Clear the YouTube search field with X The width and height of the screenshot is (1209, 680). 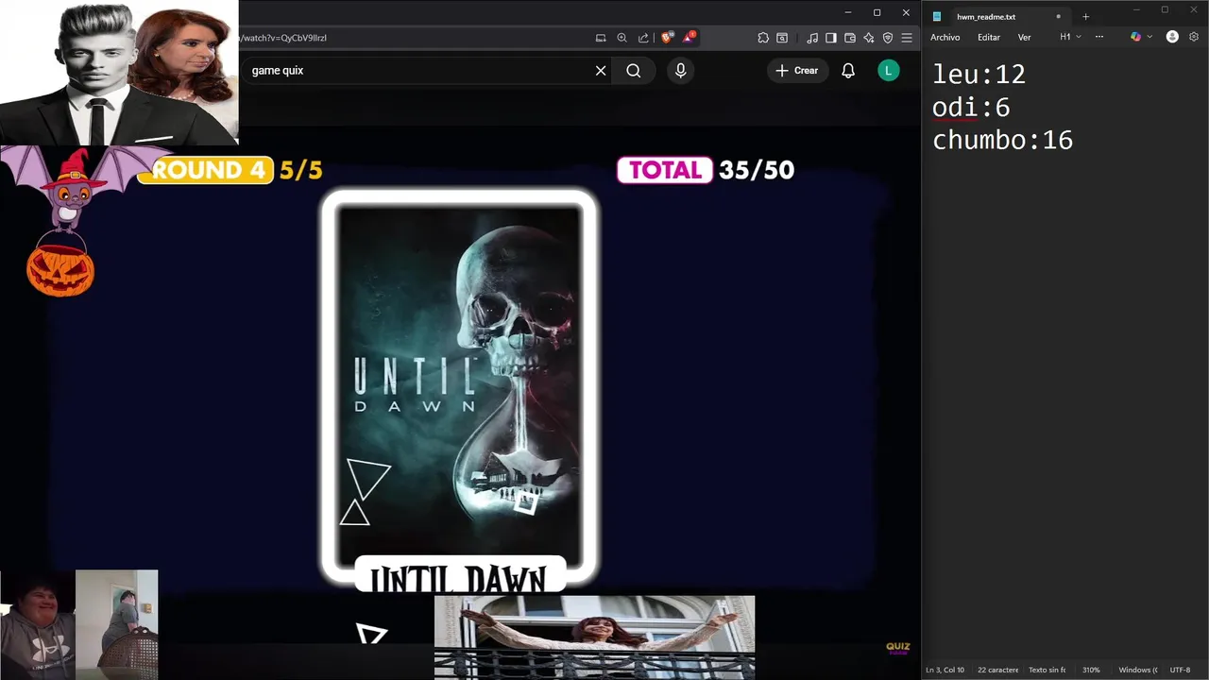(x=601, y=71)
